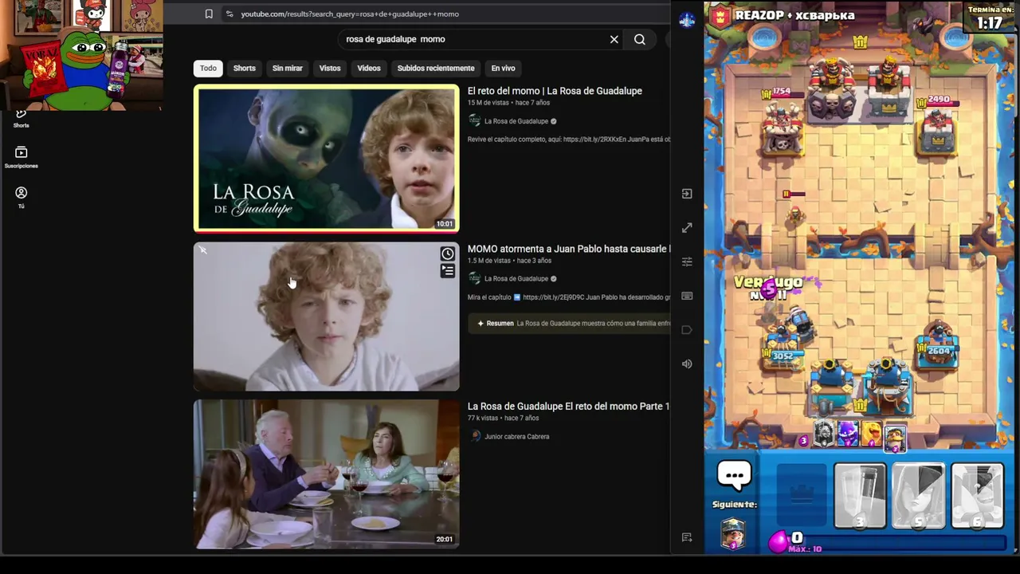Select the Videos filter chip
The width and height of the screenshot is (1020, 574).
click(x=369, y=68)
